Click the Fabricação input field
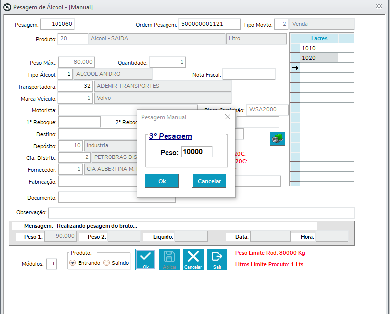The image size is (390, 315). pos(98,181)
